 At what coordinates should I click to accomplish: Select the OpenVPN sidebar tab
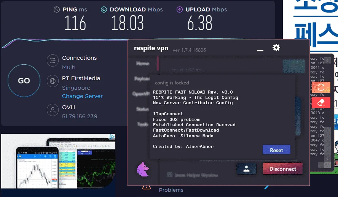[x=141, y=94]
